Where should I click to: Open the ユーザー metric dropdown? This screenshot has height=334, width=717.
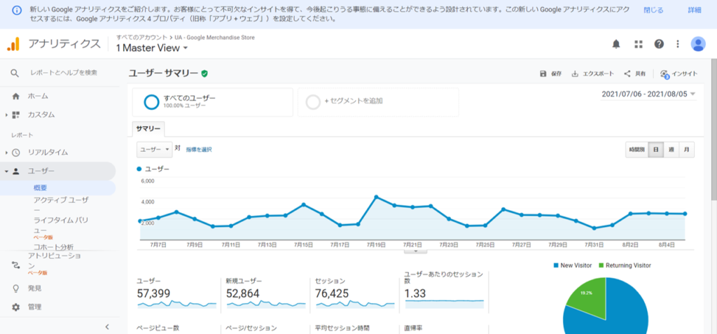tap(155, 150)
